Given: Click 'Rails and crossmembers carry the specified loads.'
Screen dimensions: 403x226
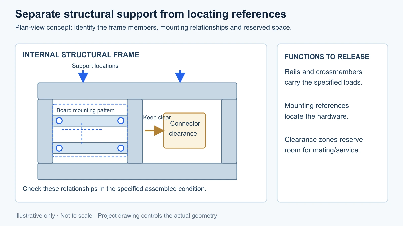Looking at the screenshot, I should pos(323,77).
